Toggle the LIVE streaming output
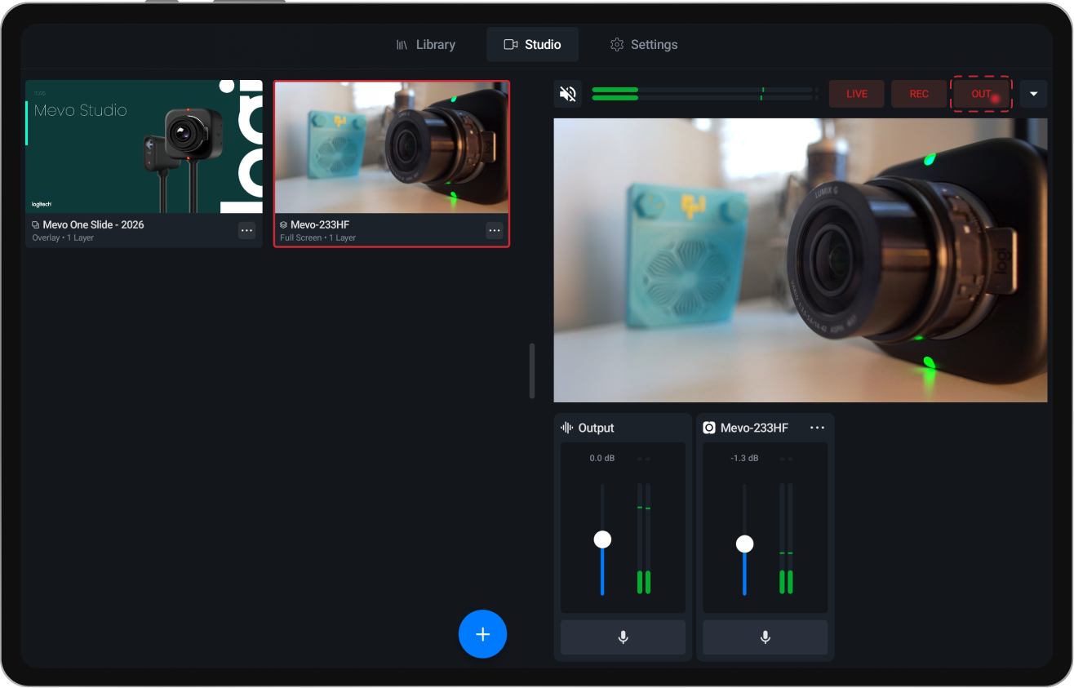1074x688 pixels. coord(856,93)
